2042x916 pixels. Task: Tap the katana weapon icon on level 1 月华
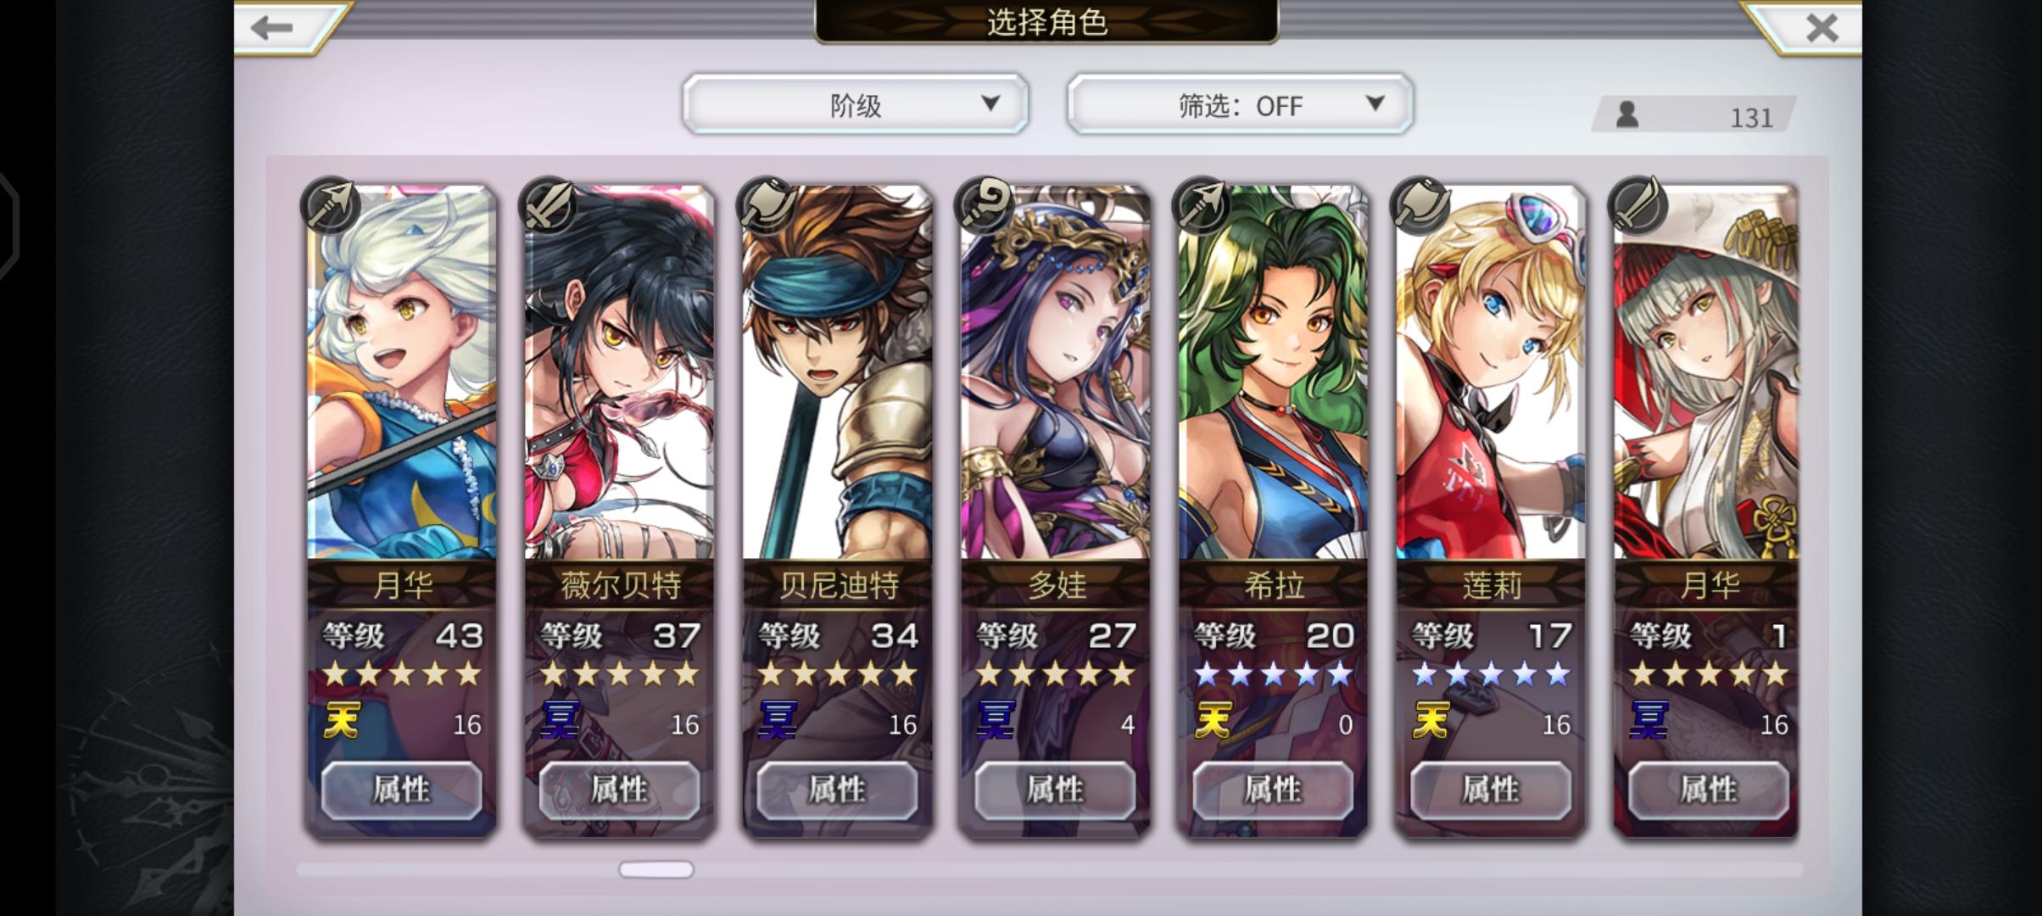(1637, 205)
